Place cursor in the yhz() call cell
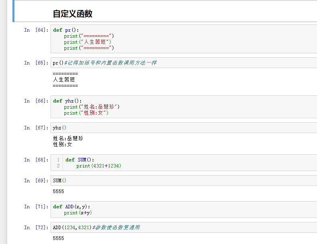This screenshot has width=317, height=244. coord(180,128)
